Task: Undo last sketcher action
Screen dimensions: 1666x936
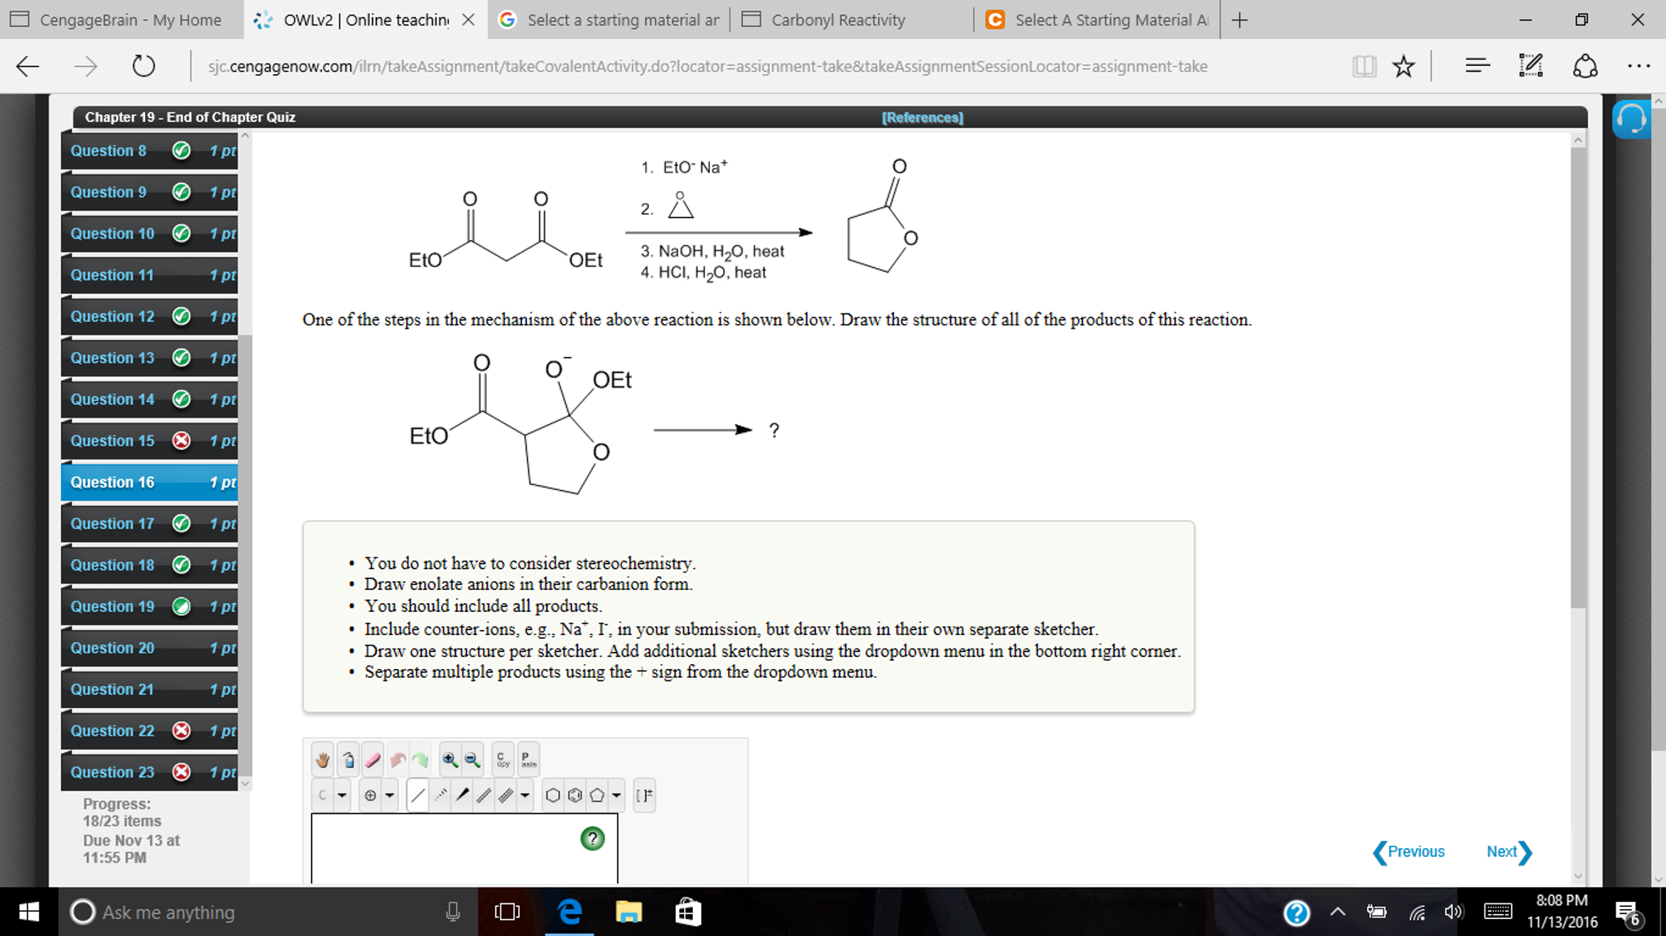Action: [x=397, y=759]
